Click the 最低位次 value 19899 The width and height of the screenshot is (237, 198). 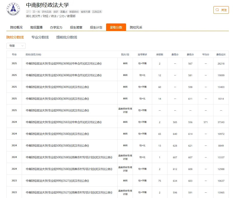point(221,75)
